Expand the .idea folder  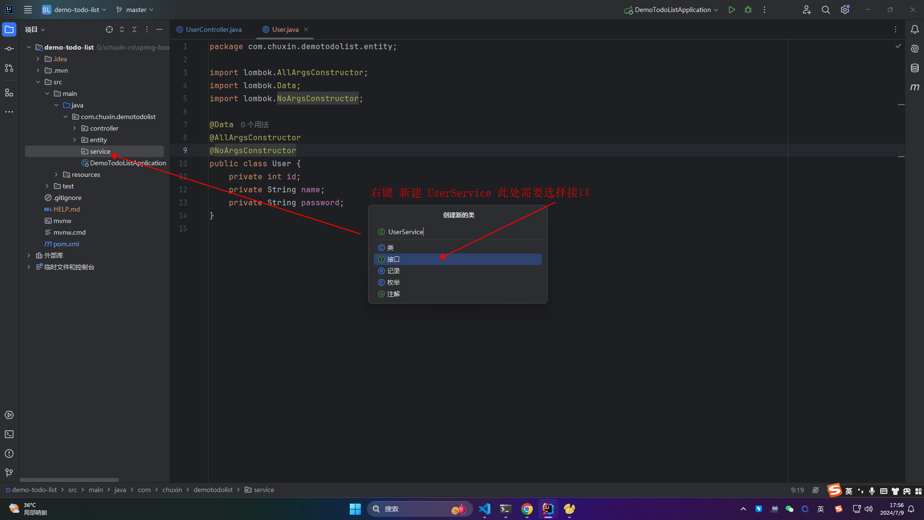[x=38, y=59]
